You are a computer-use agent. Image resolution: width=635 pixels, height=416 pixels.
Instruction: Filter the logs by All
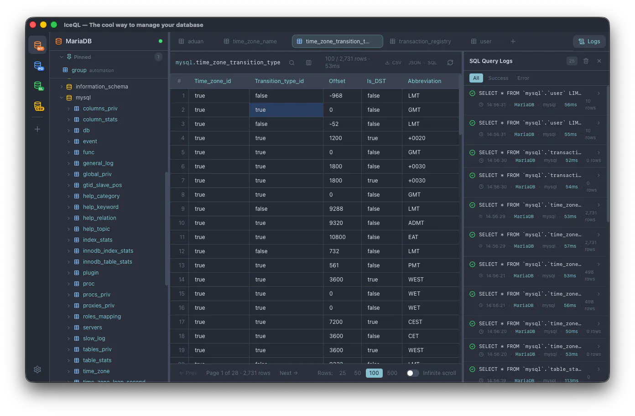click(476, 78)
